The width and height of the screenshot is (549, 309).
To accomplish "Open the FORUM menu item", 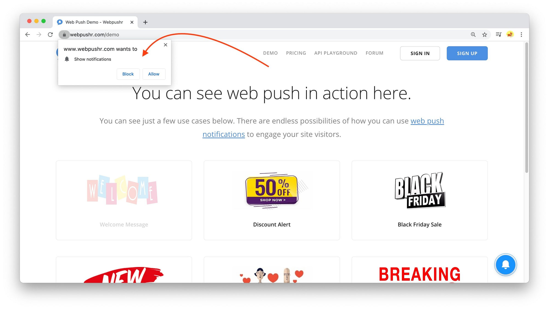I will point(374,53).
